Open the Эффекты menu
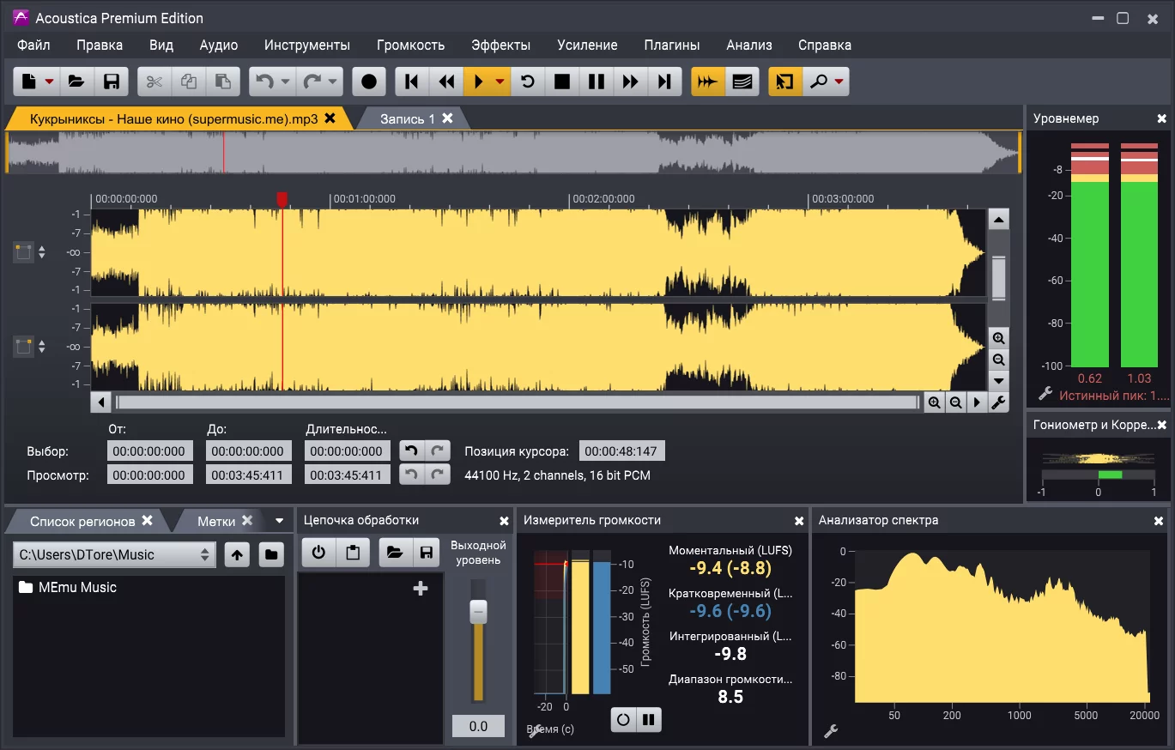The height and width of the screenshot is (750, 1175). point(501,45)
